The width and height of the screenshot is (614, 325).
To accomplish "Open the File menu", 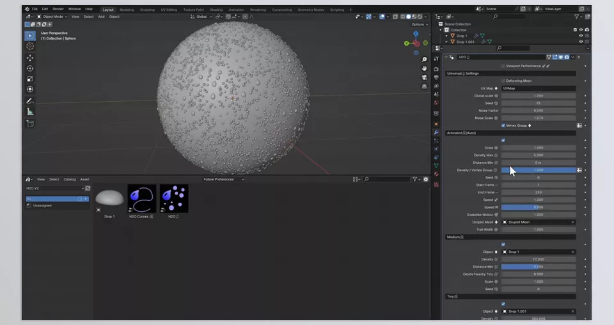I will coord(35,9).
